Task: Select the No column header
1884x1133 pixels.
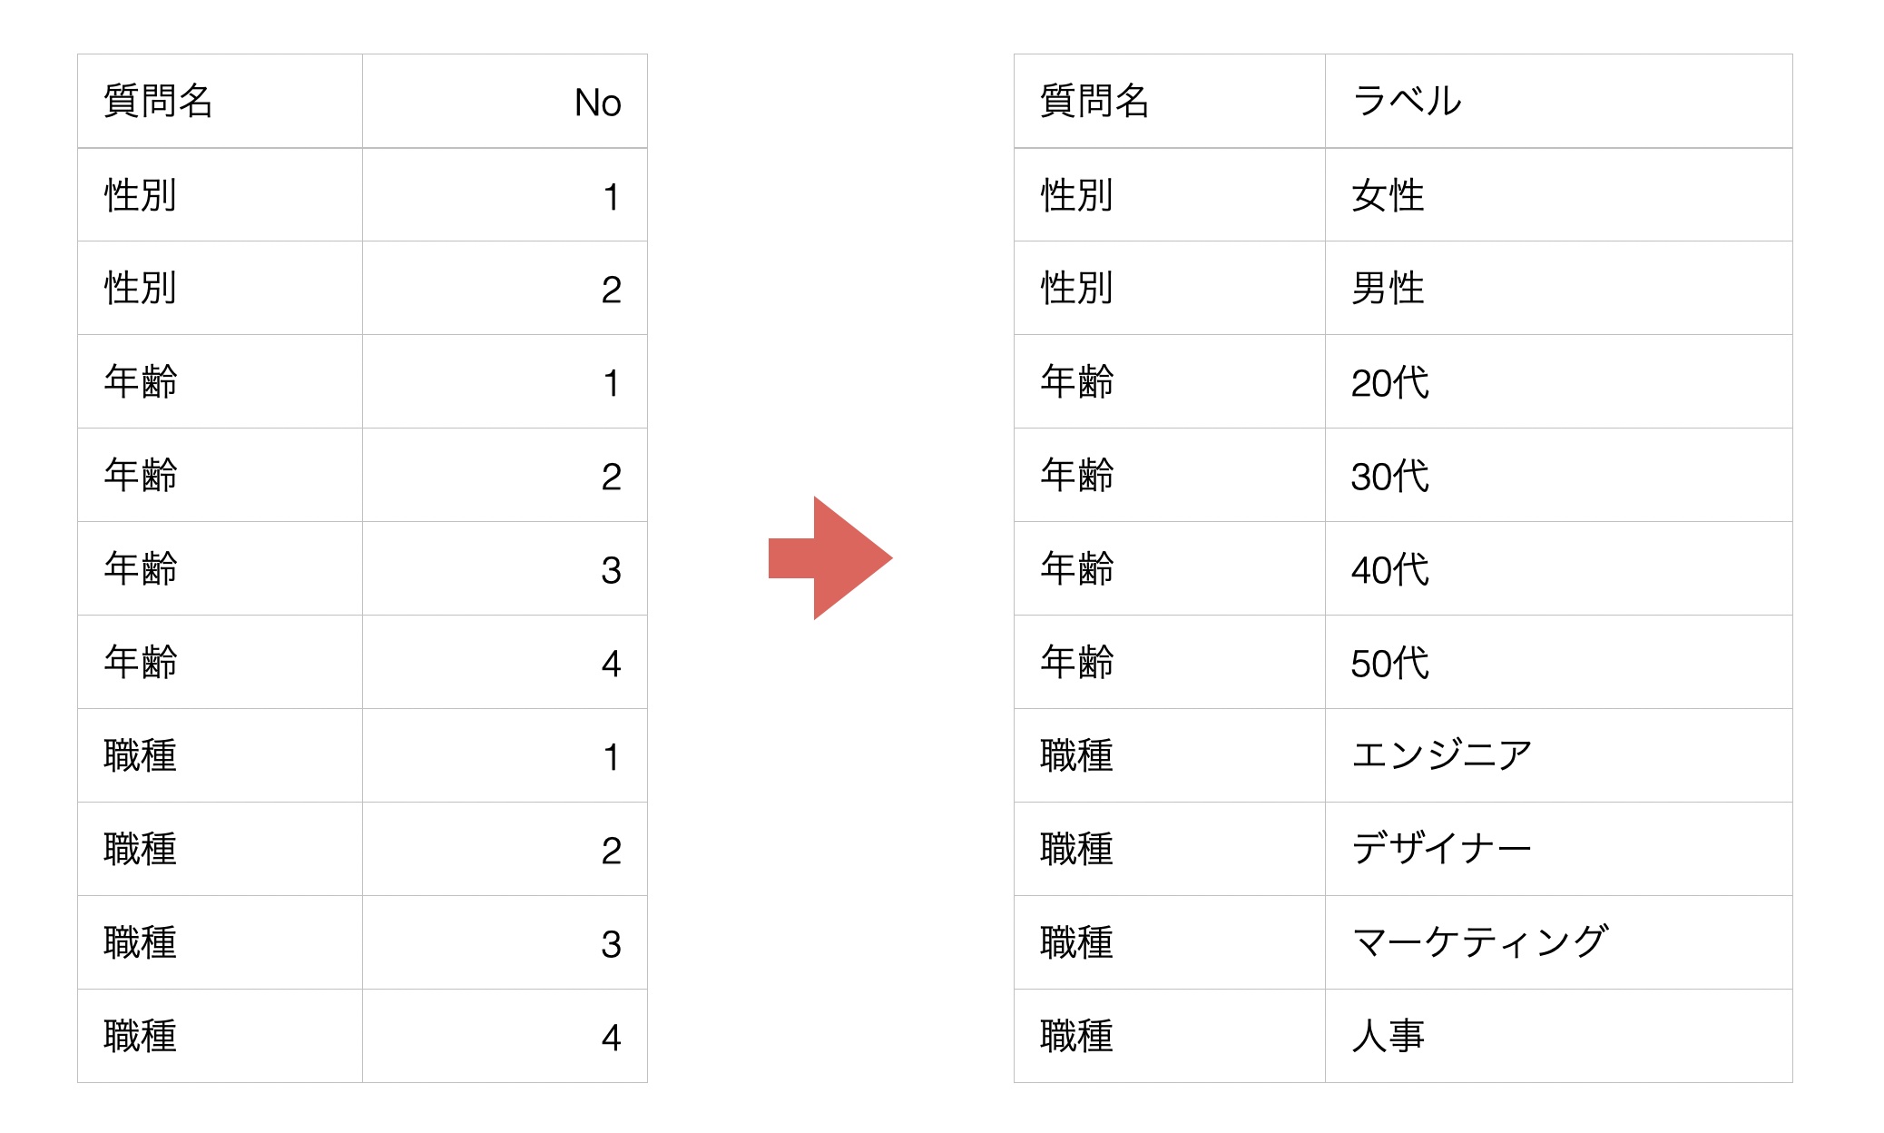Action: pyautogui.click(x=505, y=101)
